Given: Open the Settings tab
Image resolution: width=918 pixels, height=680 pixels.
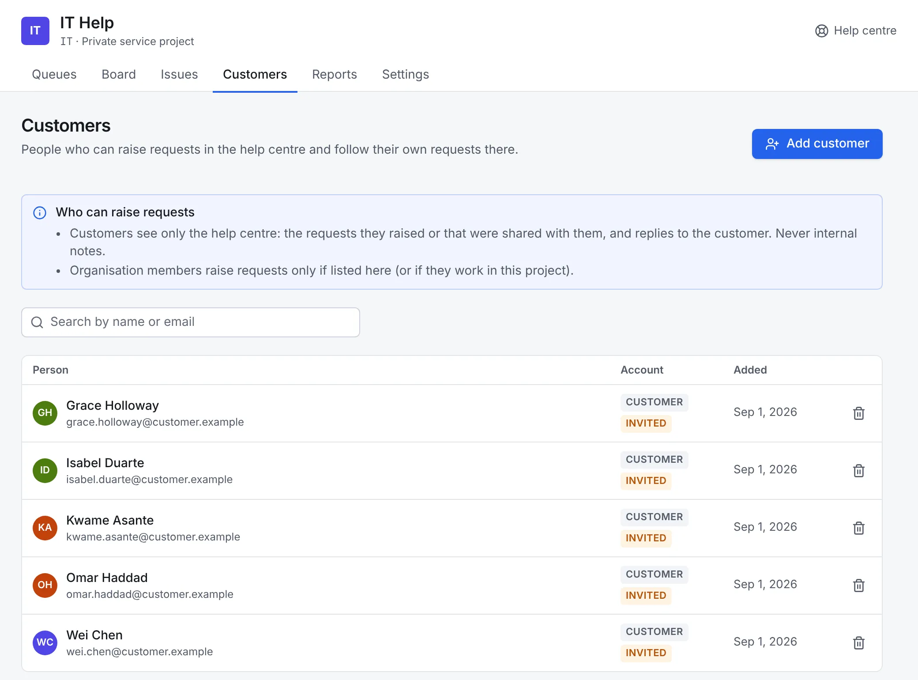Looking at the screenshot, I should [406, 74].
